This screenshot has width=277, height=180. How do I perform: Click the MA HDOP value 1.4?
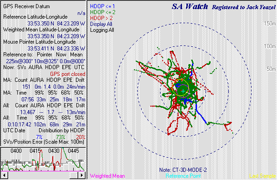point(47,87)
